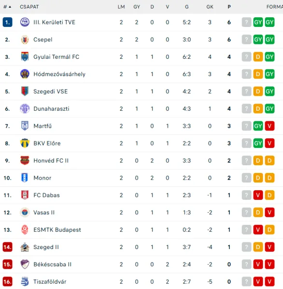Sort standings by the P points column

click(229, 7)
